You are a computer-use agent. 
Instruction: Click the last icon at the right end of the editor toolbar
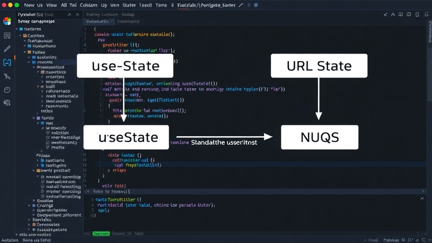pyautogui.click(x=427, y=14)
